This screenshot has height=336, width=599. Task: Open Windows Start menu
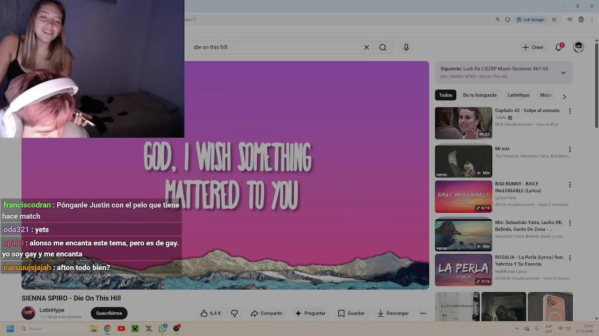point(10,329)
